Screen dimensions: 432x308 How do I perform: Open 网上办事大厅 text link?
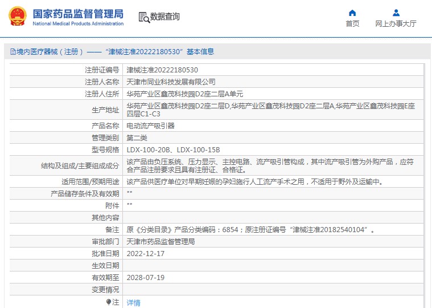pyautogui.click(x=396, y=24)
